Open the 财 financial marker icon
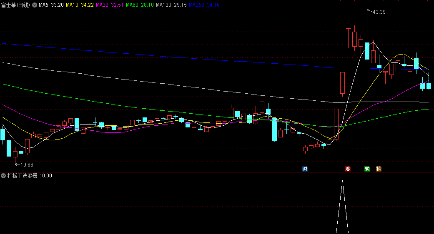 click(305, 169)
